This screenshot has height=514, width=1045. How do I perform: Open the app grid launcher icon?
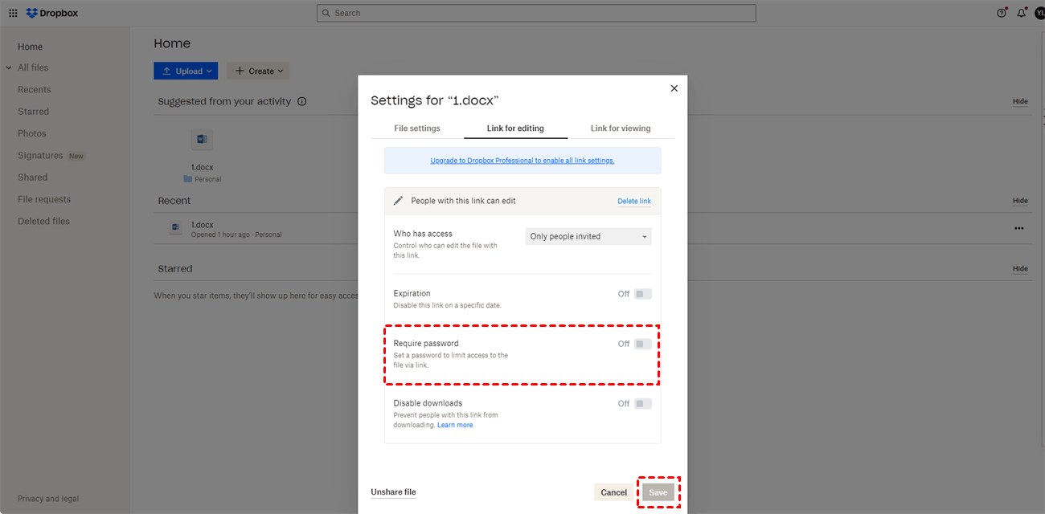[x=13, y=13]
